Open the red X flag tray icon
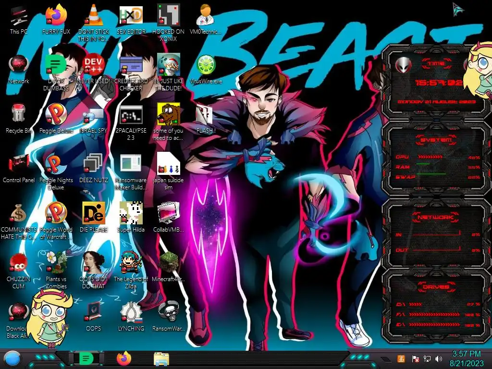This screenshot has height=369, width=492. tap(415, 358)
